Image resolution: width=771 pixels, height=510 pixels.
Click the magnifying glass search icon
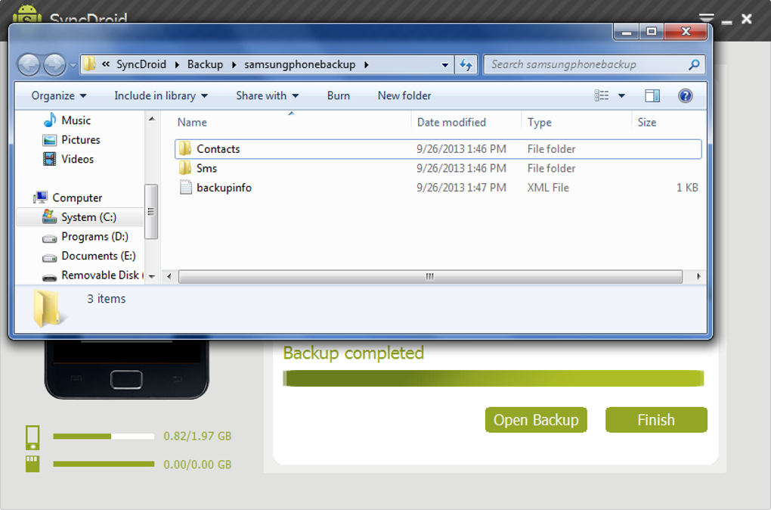click(x=695, y=64)
